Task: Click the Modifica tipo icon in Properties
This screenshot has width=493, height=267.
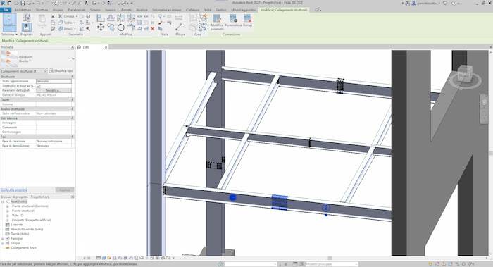Action: pos(51,71)
